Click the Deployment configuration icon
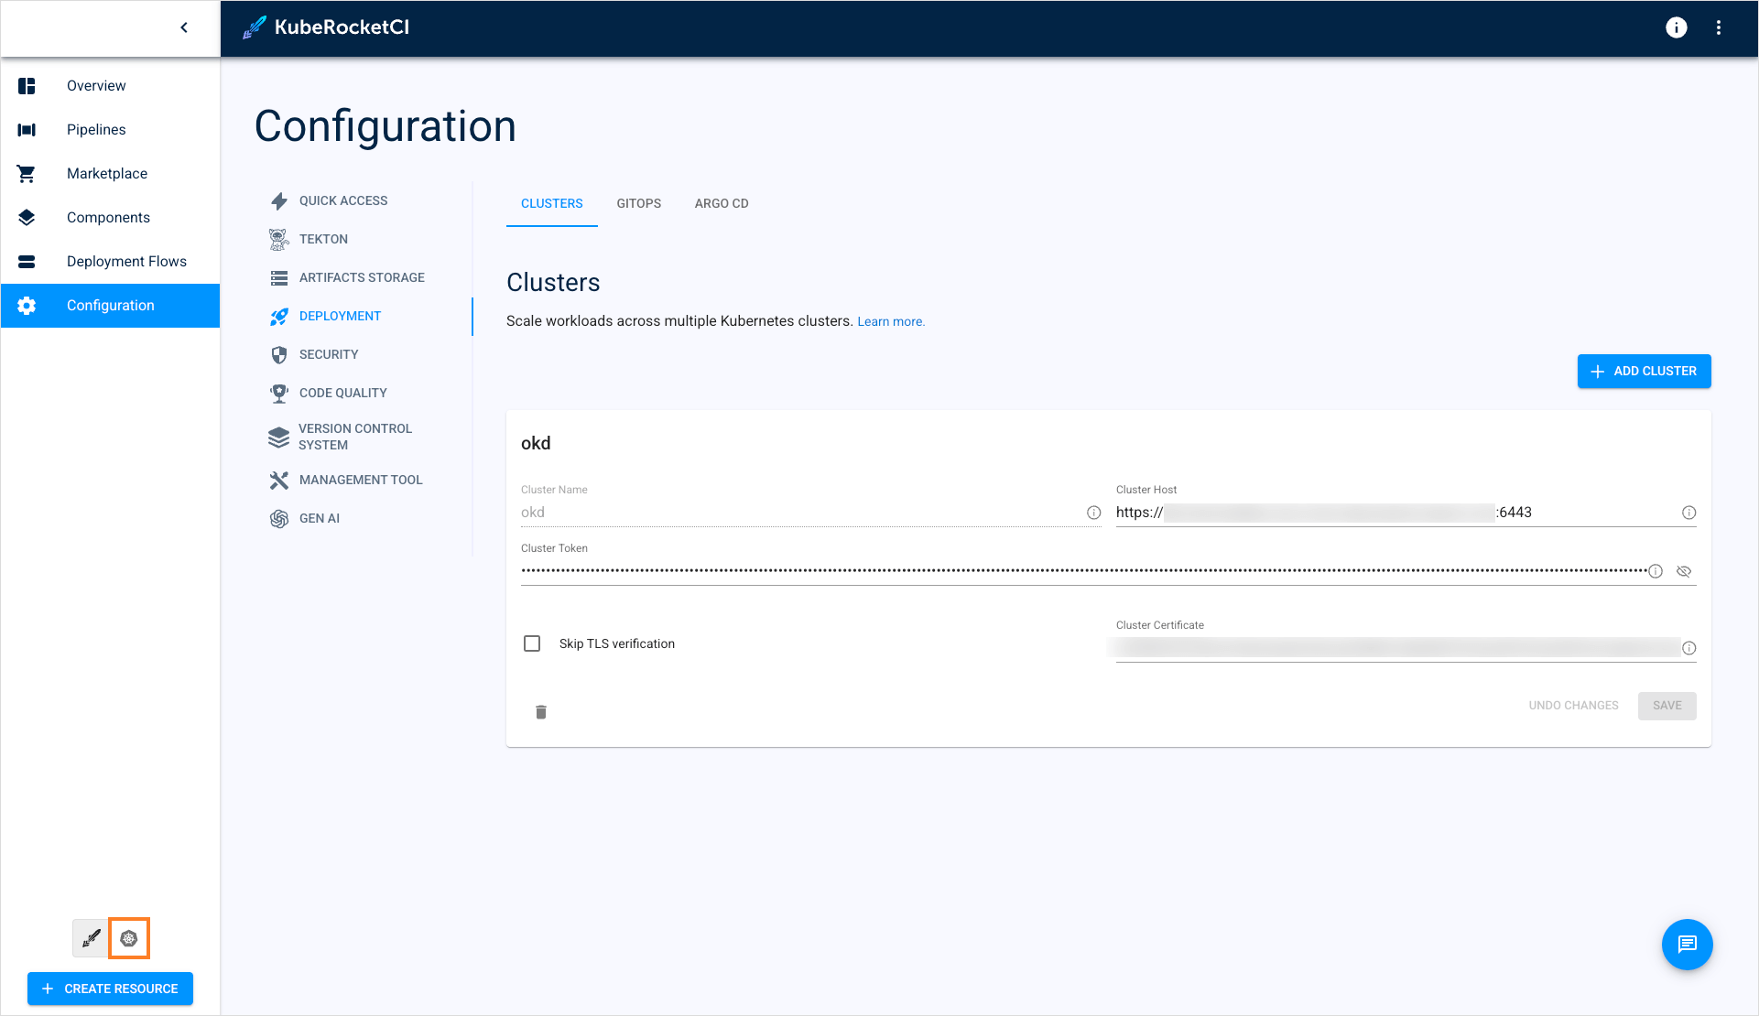 (x=128, y=938)
